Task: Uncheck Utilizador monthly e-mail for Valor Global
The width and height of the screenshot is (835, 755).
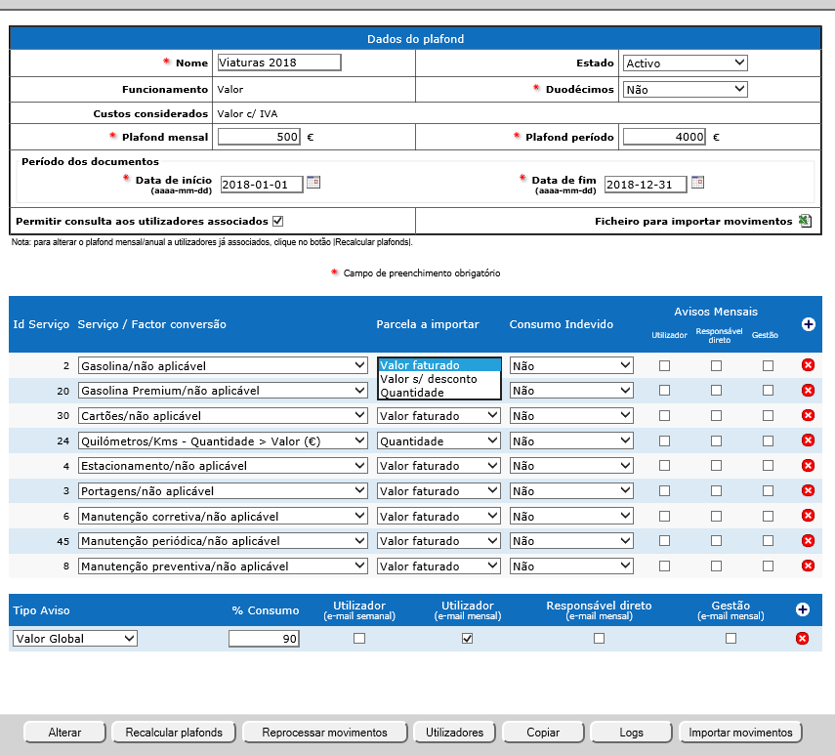Action: coord(467,638)
